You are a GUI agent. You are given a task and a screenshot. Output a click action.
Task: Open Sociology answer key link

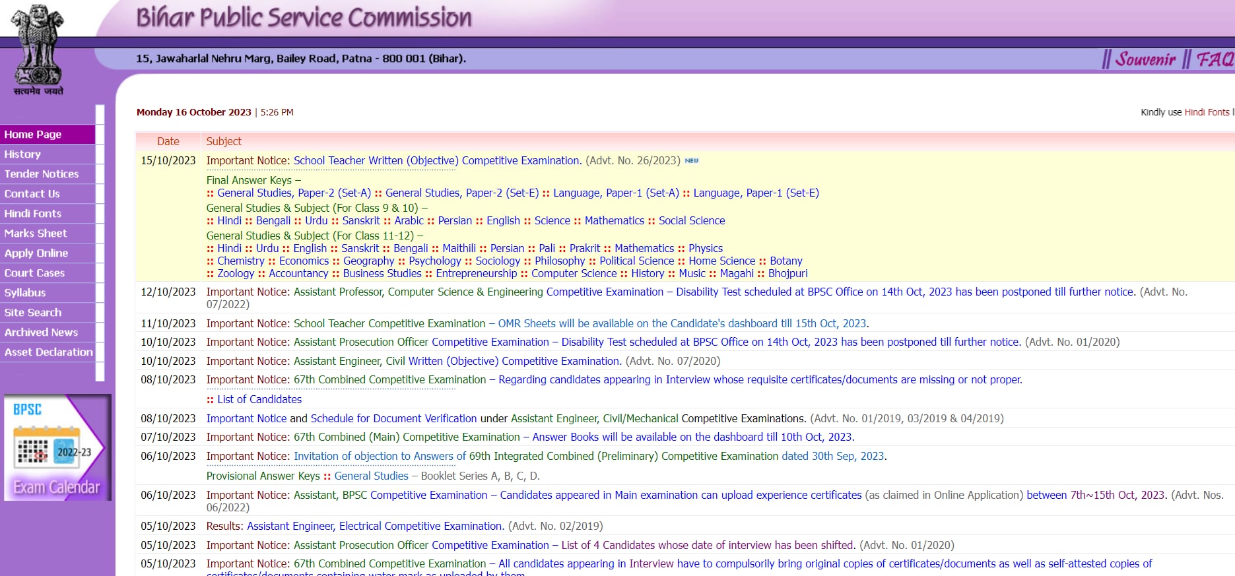point(498,261)
